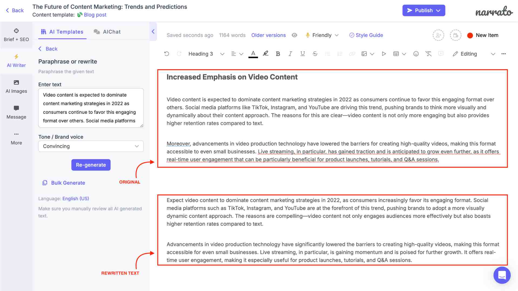This screenshot has height=291, width=518.
Task: Switch to AI Templates tab
Action: pos(62,32)
